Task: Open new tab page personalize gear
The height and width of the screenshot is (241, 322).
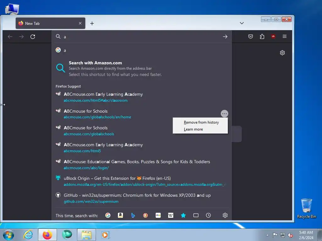Action: click(282, 53)
